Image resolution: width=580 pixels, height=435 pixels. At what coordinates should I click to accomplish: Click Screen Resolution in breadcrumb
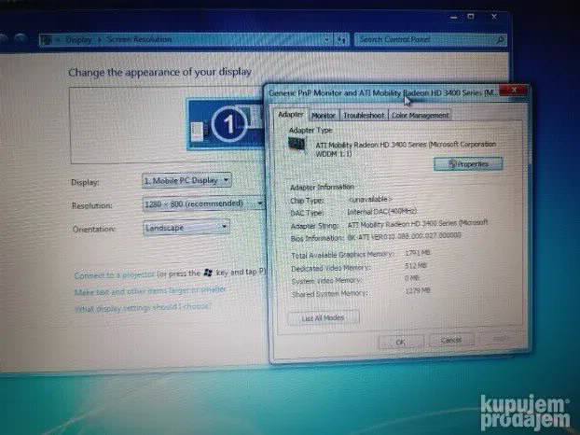point(140,39)
